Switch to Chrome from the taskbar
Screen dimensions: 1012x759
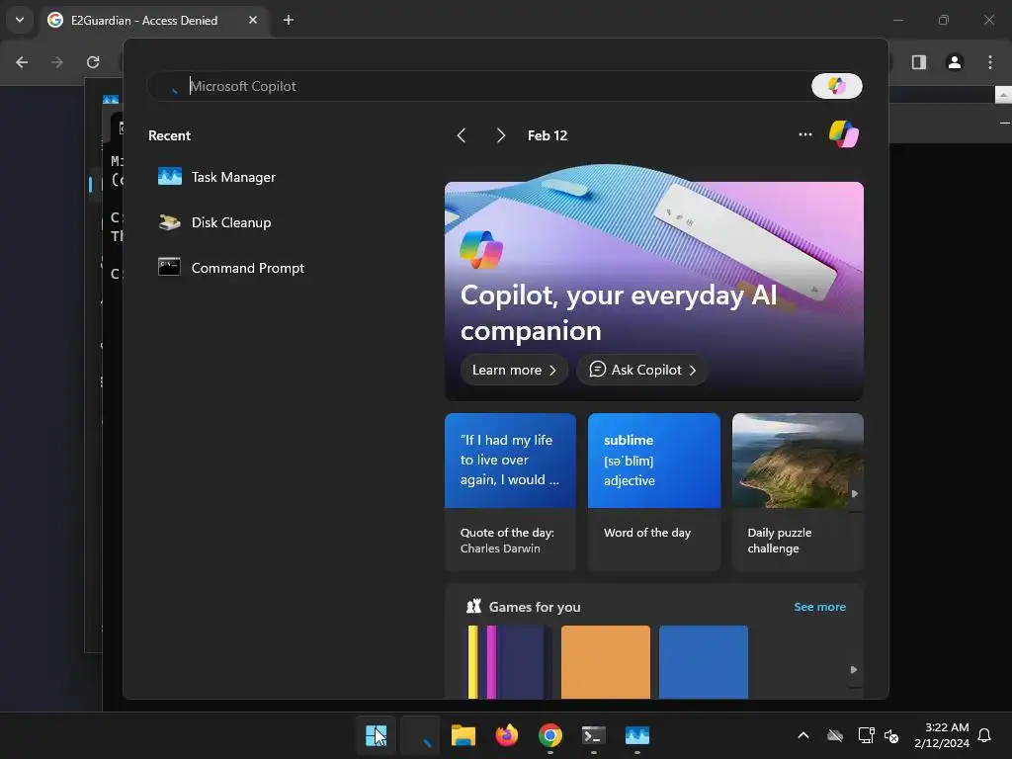click(549, 735)
